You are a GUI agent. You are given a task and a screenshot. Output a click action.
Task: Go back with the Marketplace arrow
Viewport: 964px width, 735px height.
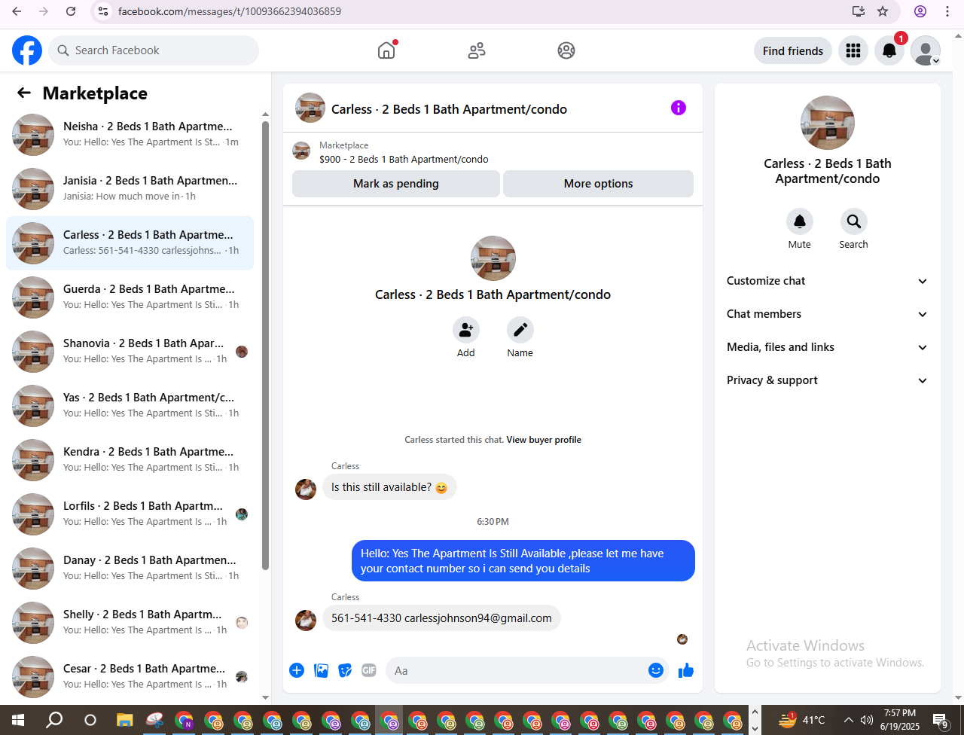[24, 93]
